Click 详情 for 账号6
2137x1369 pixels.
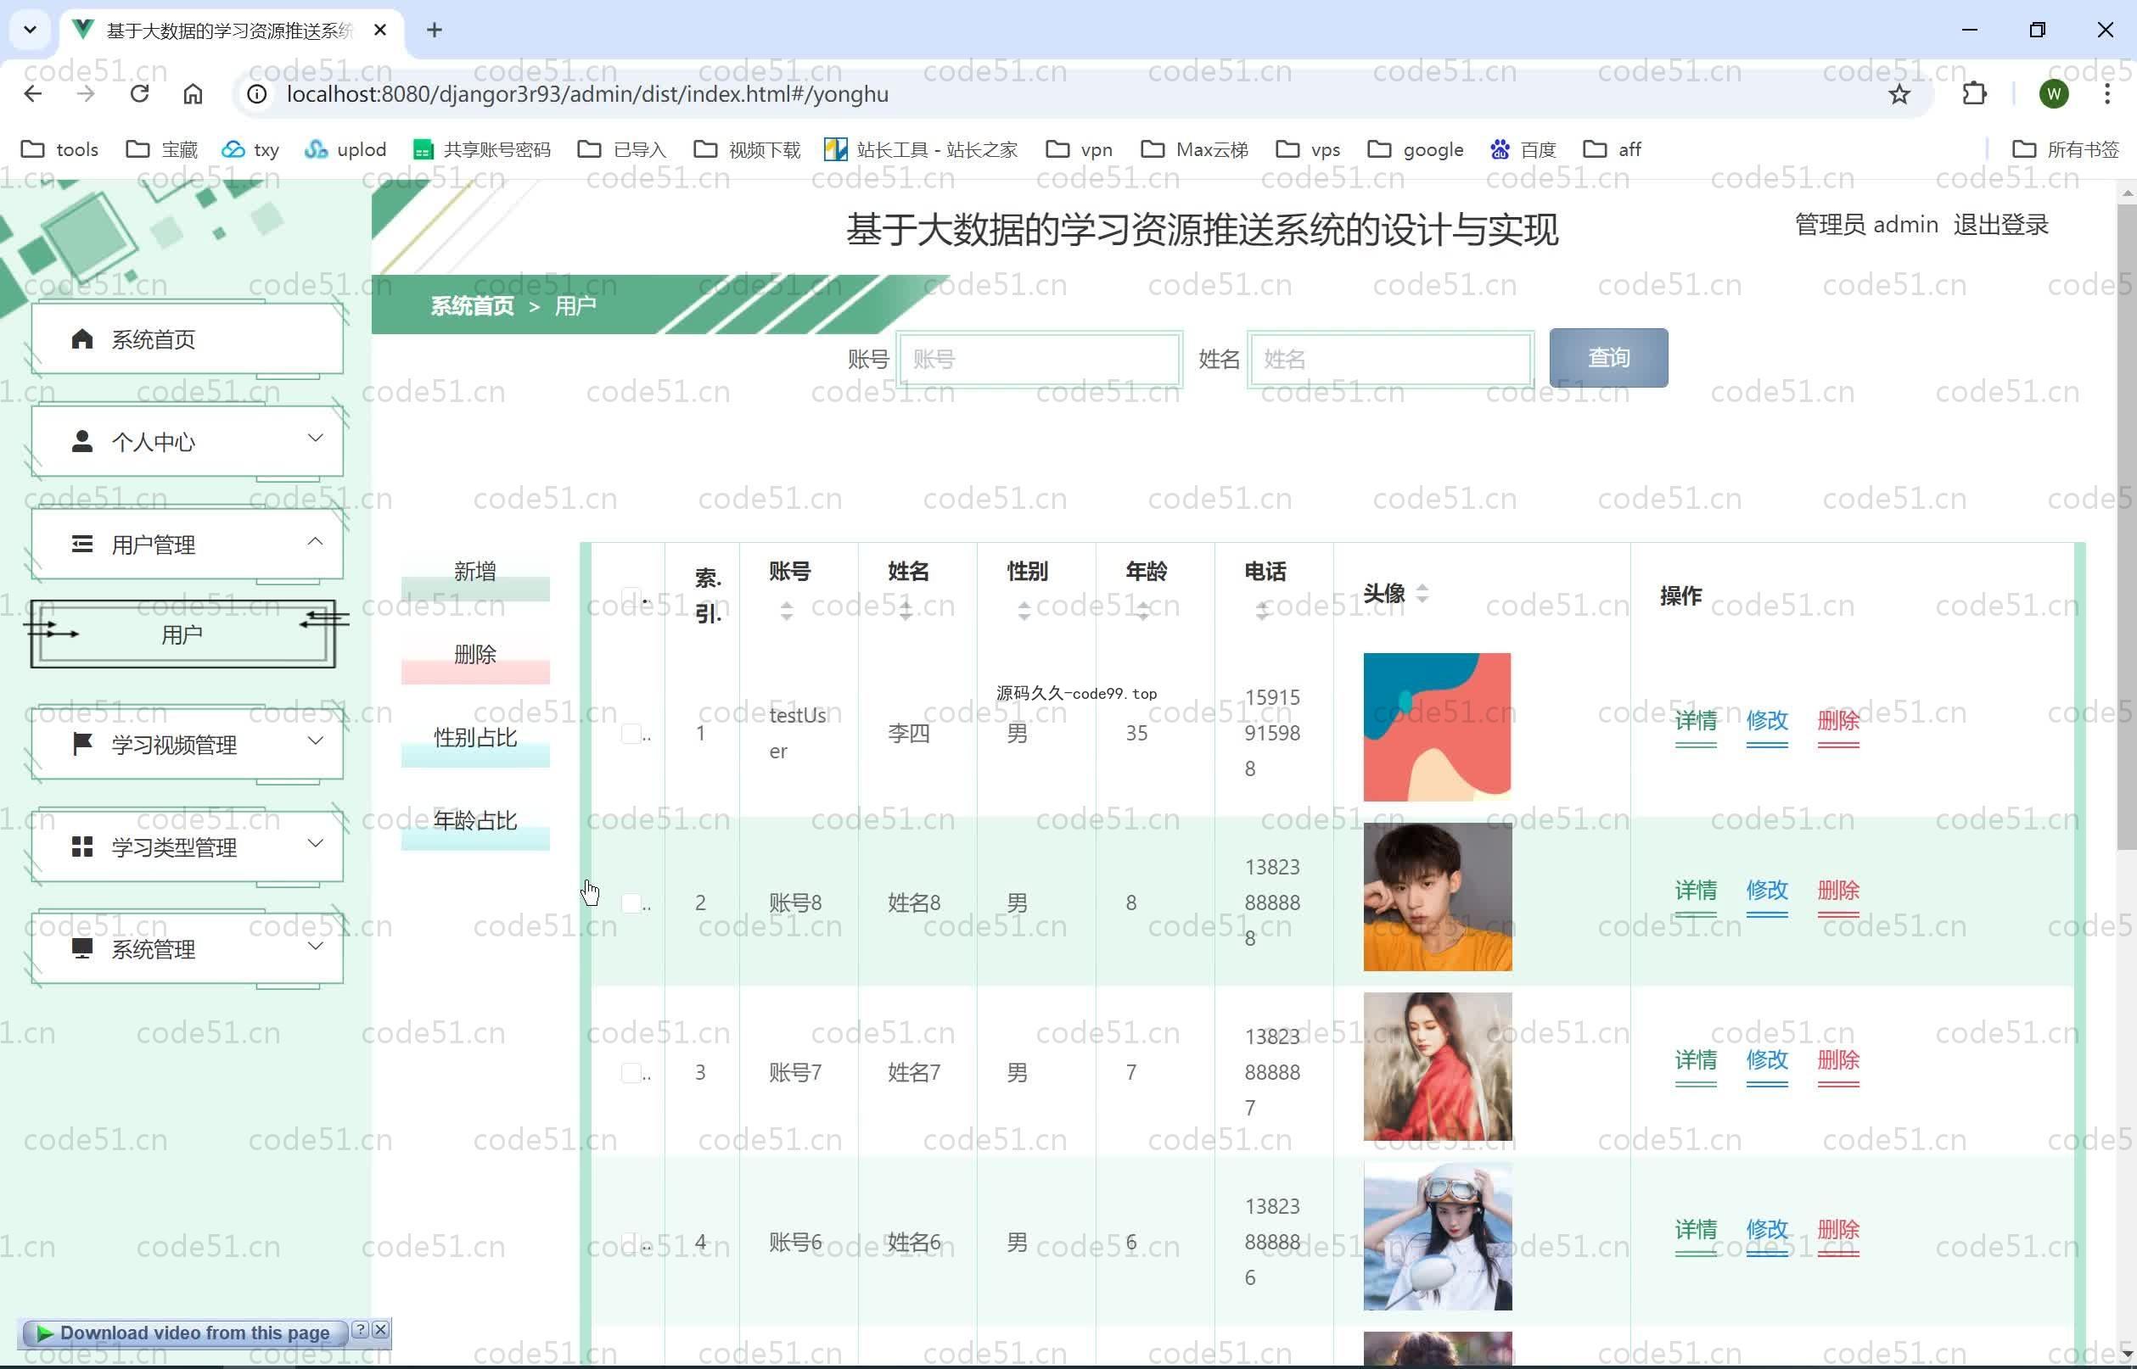(1696, 1231)
